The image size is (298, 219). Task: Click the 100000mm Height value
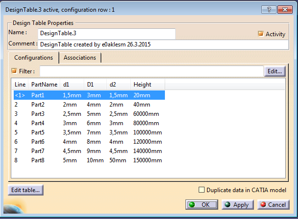click(x=147, y=132)
